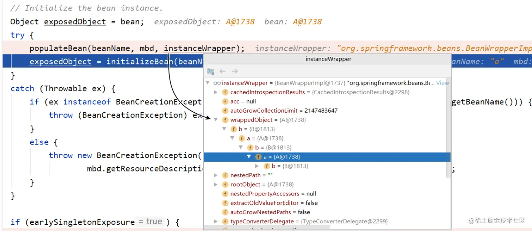Click the field icon of wrappedObject
This screenshot has width=532, height=231.
(x=225, y=120)
